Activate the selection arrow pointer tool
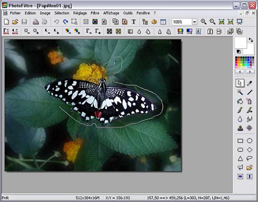This screenshot has height=202, width=258. coord(240,83)
